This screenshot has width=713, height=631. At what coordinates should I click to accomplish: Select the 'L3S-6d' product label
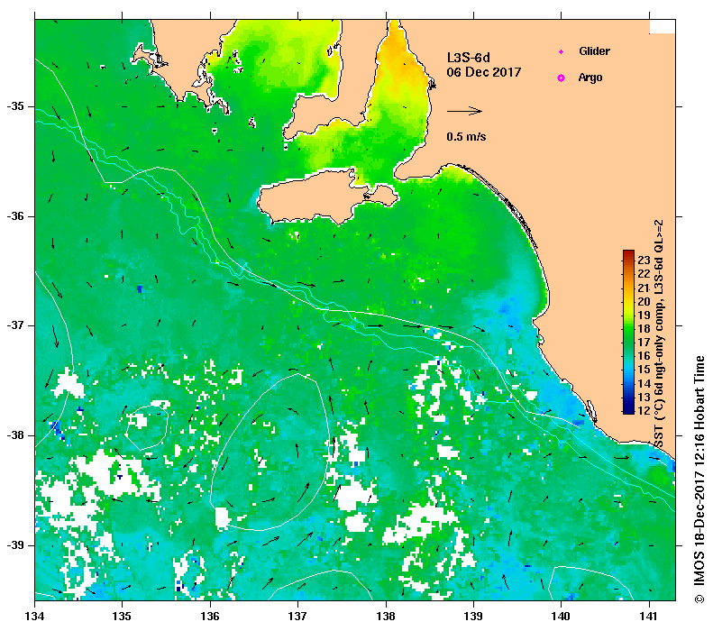point(469,58)
